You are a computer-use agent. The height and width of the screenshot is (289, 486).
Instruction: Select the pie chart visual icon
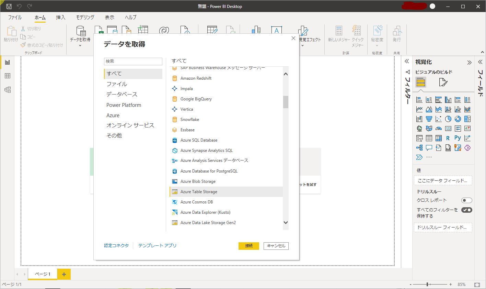(448, 119)
